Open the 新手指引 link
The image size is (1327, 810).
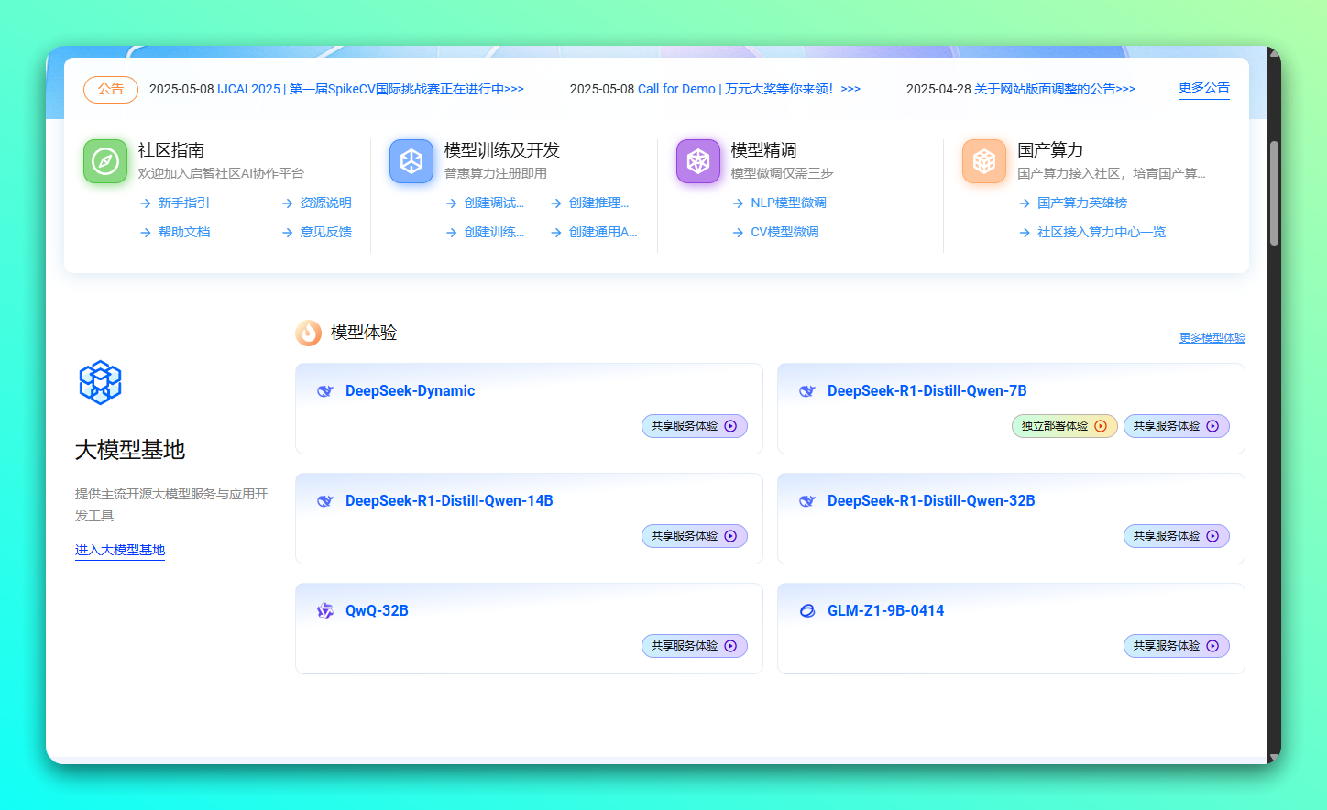coord(184,203)
